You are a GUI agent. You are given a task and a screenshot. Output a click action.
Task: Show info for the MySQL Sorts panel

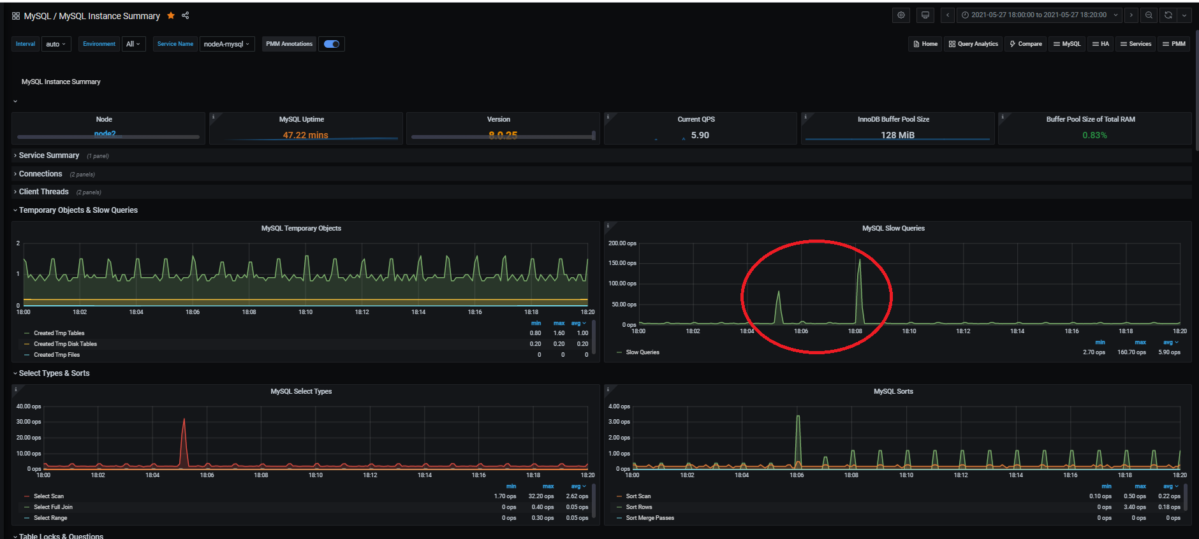pyautogui.click(x=608, y=389)
